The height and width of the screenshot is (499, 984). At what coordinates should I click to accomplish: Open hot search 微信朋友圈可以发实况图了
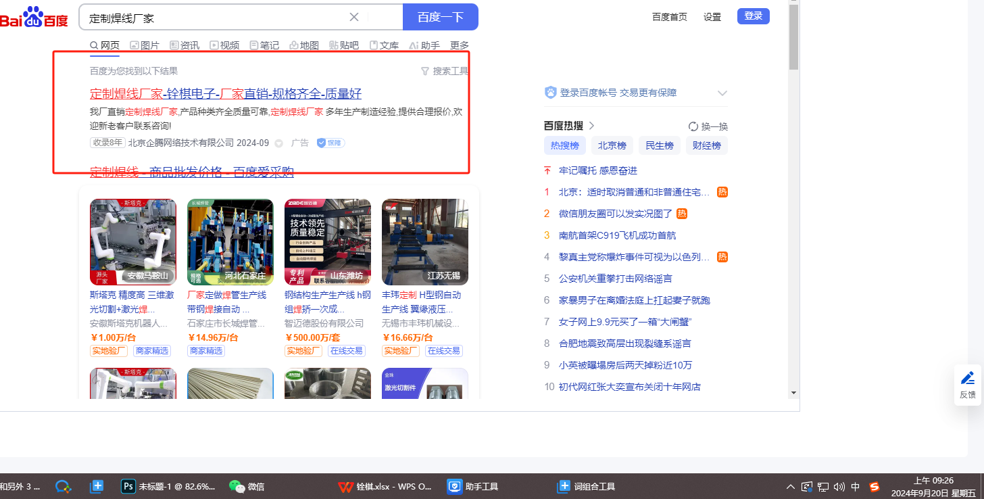(x=616, y=214)
